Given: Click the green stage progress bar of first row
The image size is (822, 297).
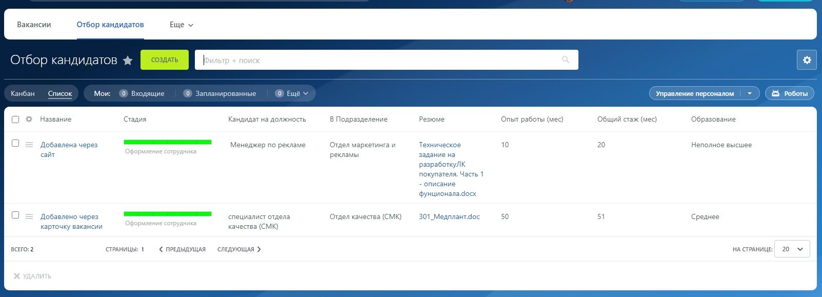Looking at the screenshot, I should (168, 142).
